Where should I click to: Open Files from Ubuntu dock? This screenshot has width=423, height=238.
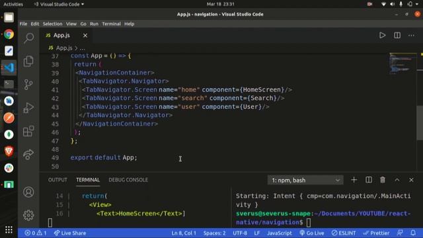point(9,18)
